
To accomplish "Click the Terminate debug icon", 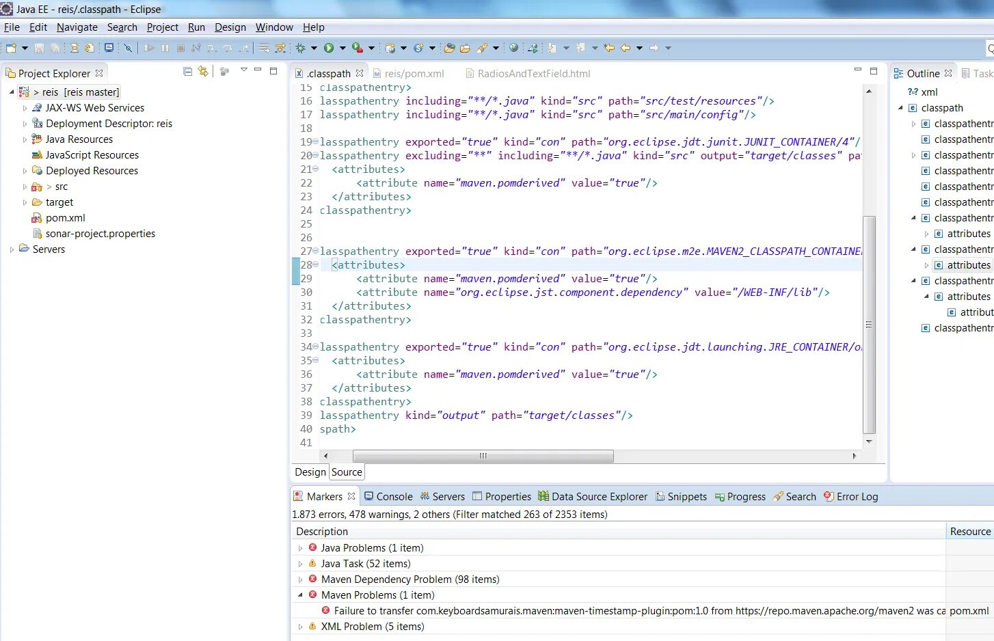I will click(x=180, y=48).
